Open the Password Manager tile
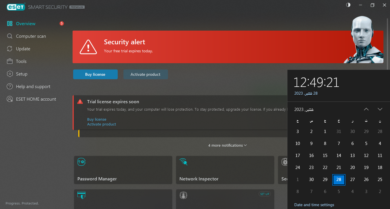This screenshot has width=390, height=209. (x=123, y=170)
